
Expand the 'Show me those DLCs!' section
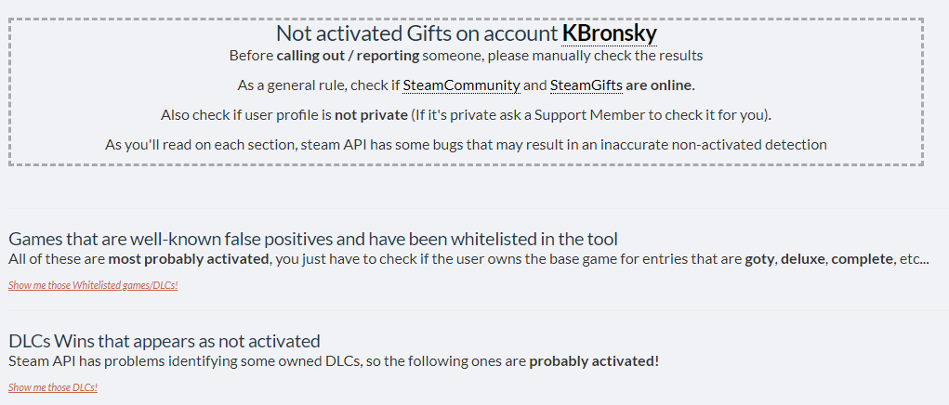tap(53, 387)
